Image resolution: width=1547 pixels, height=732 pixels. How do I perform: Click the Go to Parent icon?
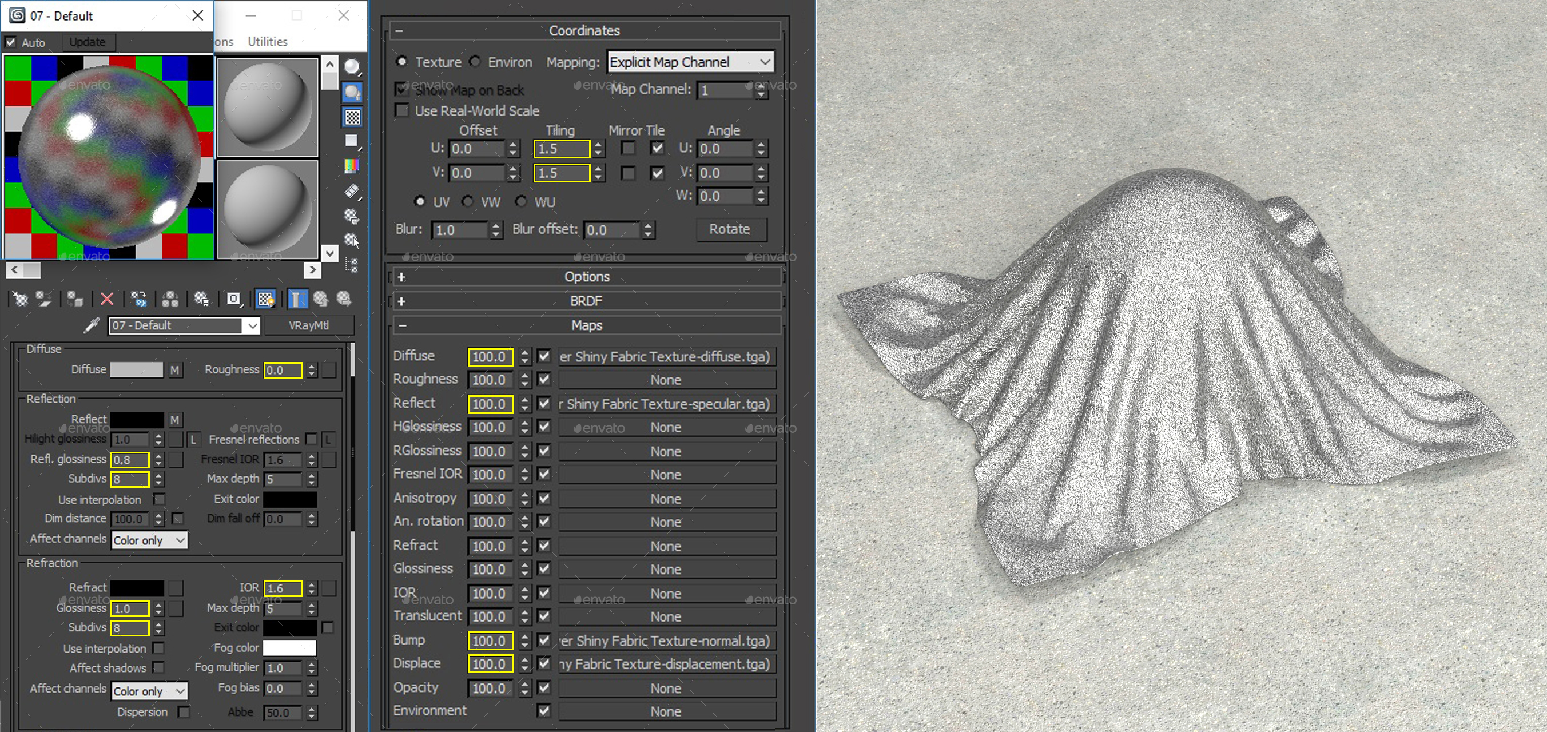tap(320, 299)
